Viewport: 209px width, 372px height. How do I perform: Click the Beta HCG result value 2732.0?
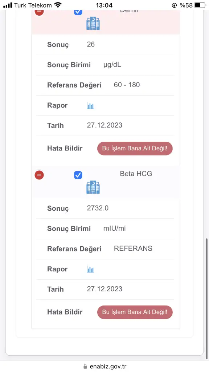pyautogui.click(x=98, y=208)
